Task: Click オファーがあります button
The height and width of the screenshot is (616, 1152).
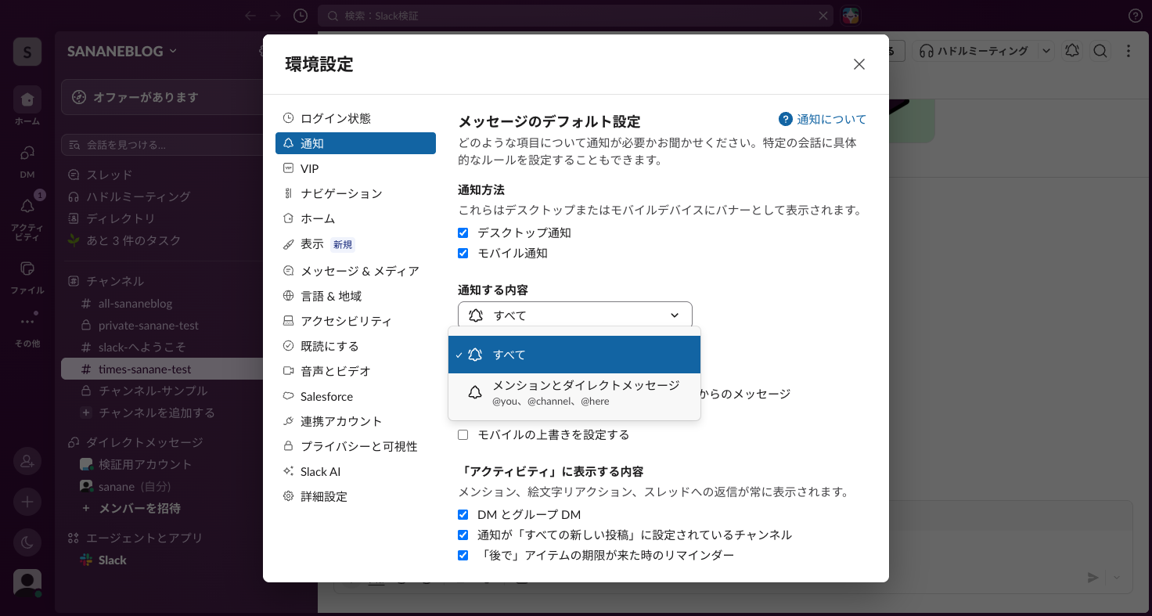Action: click(x=162, y=97)
